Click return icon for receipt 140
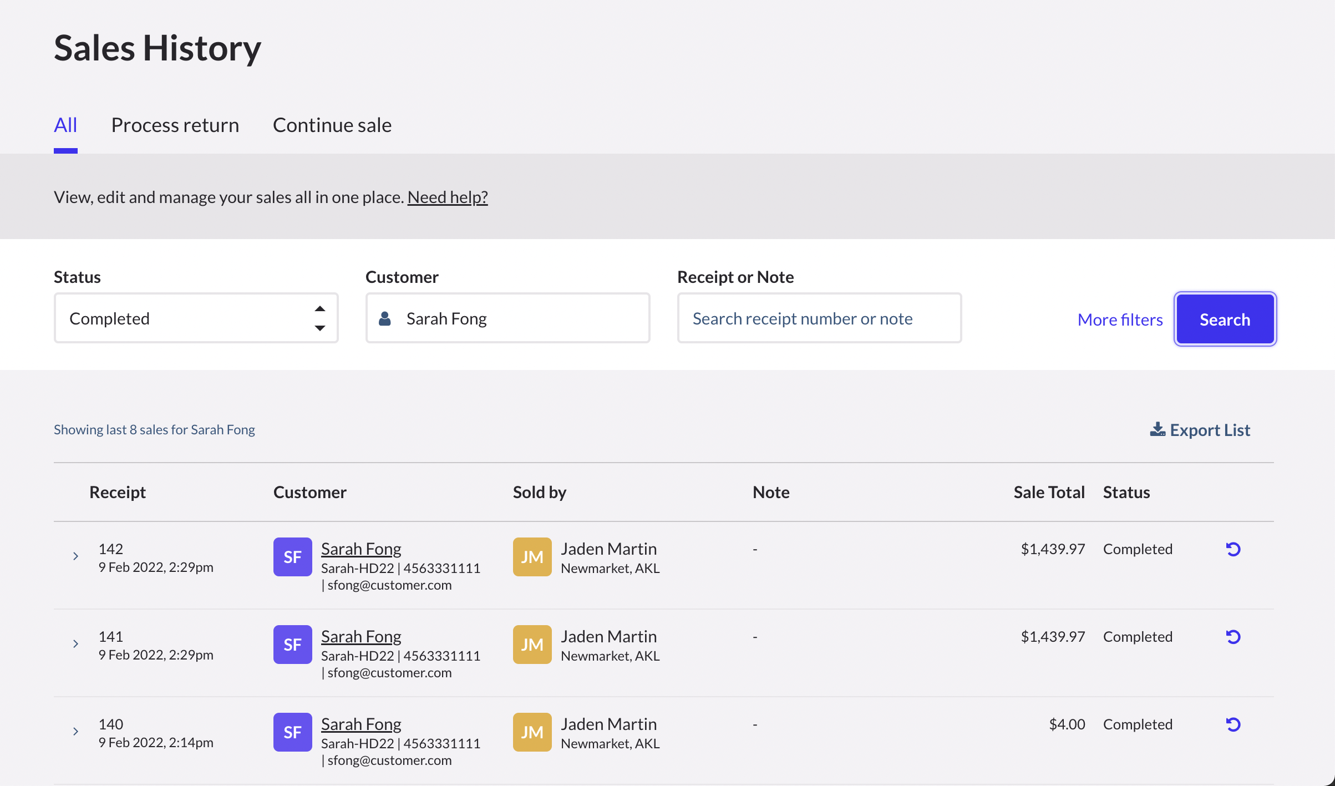The width and height of the screenshot is (1335, 786). pyautogui.click(x=1233, y=724)
